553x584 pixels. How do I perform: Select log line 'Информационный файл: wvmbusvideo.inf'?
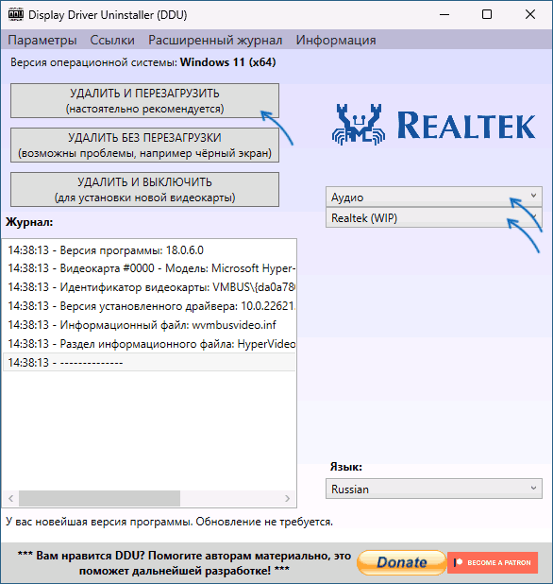(x=149, y=325)
